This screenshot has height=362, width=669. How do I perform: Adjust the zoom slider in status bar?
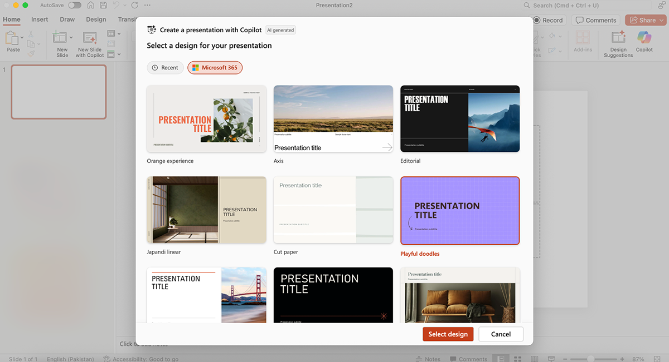[x=590, y=359]
